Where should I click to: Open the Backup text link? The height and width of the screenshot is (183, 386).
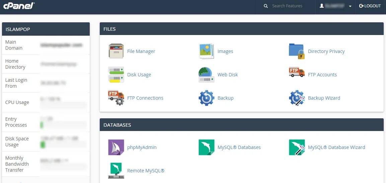point(226,98)
